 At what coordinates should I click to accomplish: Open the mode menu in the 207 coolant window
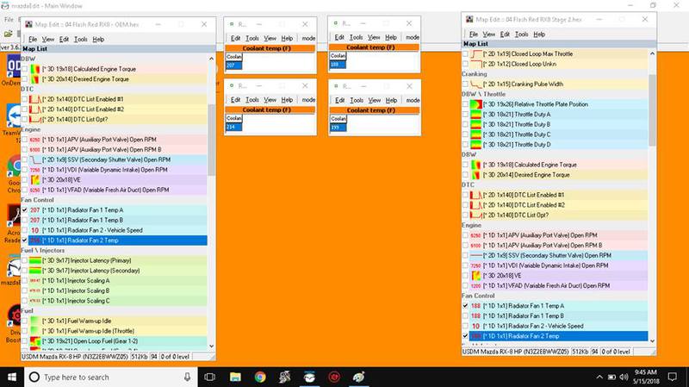point(308,37)
